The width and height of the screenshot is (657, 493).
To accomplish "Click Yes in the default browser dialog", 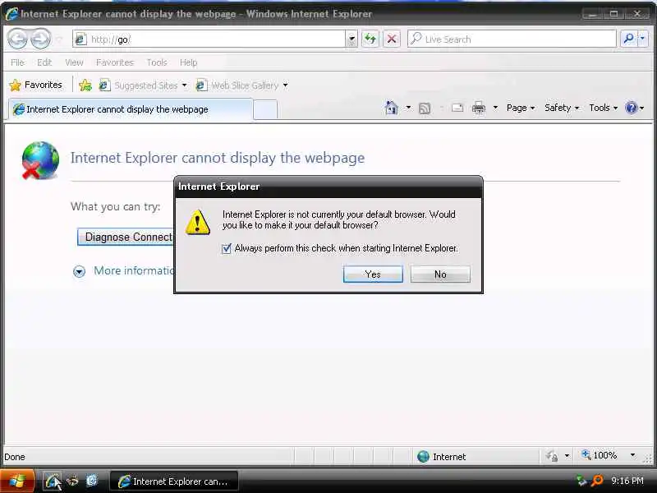I will click(373, 274).
